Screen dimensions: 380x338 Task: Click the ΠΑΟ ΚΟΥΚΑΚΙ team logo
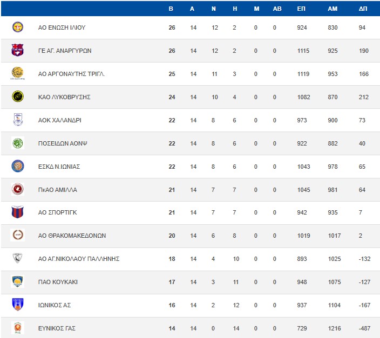[x=18, y=282]
